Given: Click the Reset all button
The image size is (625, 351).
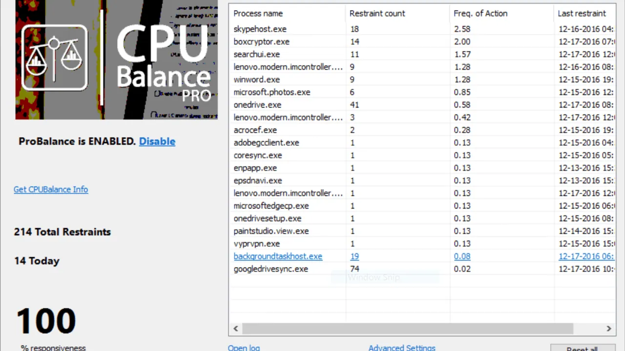Looking at the screenshot, I should tap(582, 348).
